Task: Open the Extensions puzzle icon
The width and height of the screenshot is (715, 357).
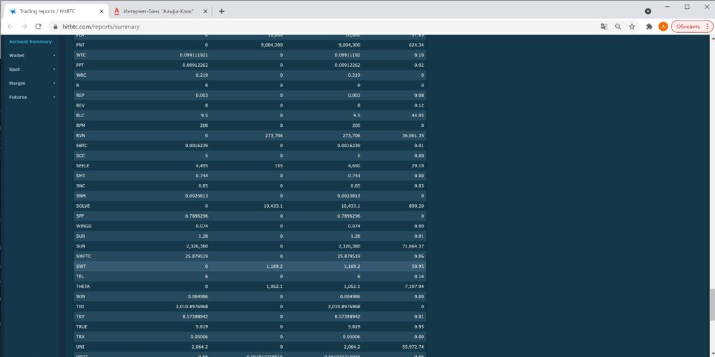Action: (x=649, y=26)
